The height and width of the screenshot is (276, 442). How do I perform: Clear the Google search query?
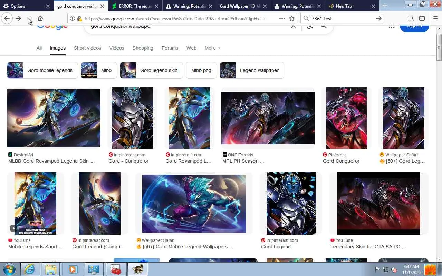[293, 26]
